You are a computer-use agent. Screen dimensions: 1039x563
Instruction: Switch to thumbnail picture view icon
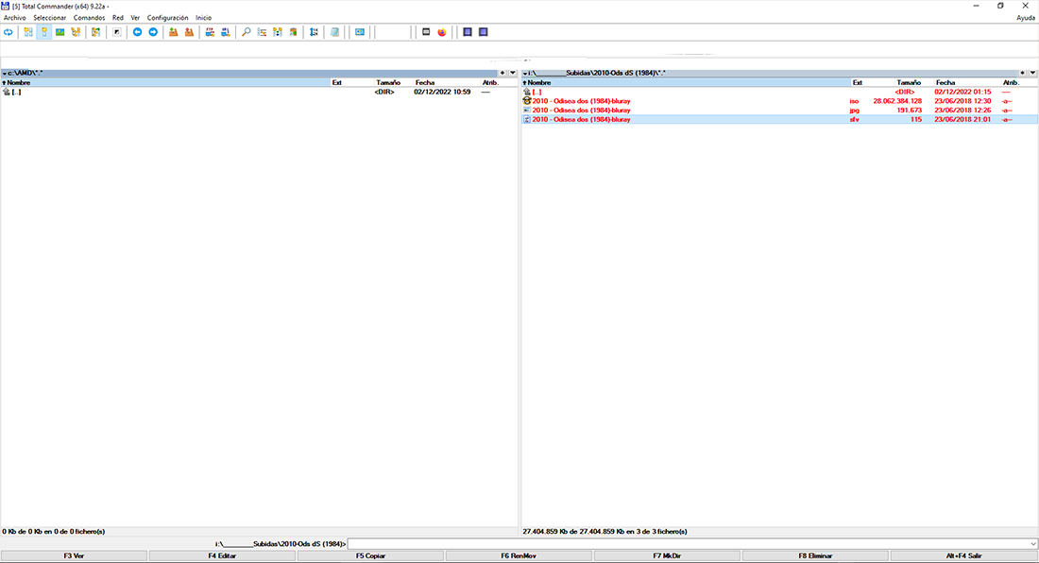point(60,32)
